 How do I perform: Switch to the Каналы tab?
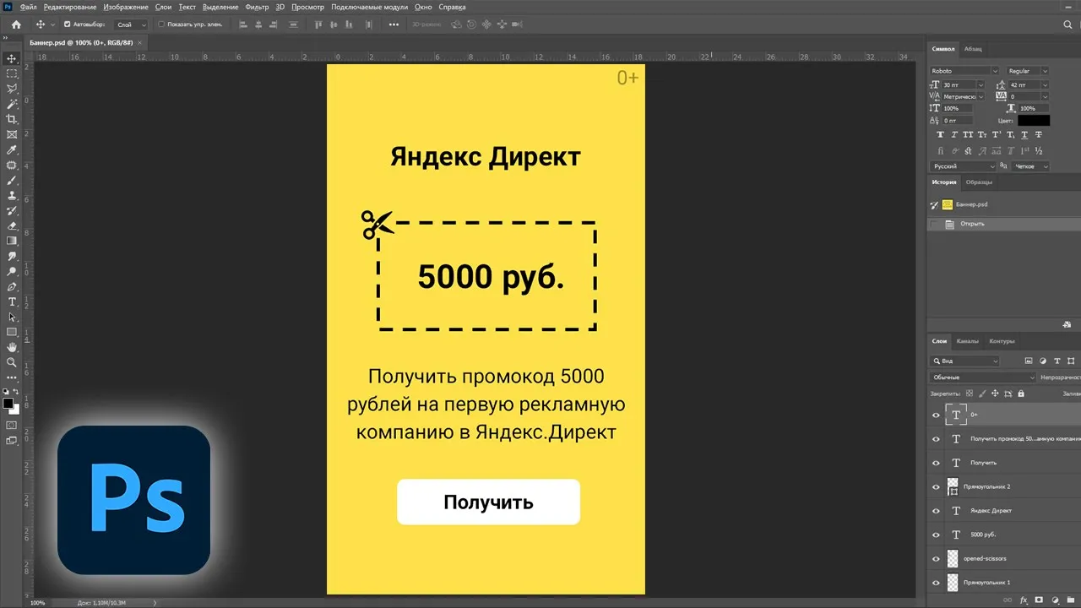tap(967, 341)
